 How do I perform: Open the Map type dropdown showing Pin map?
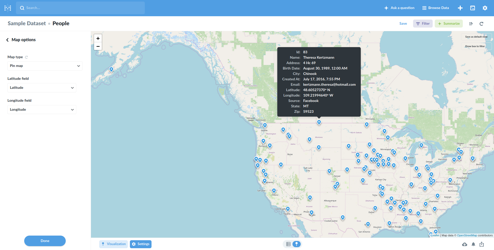45,66
